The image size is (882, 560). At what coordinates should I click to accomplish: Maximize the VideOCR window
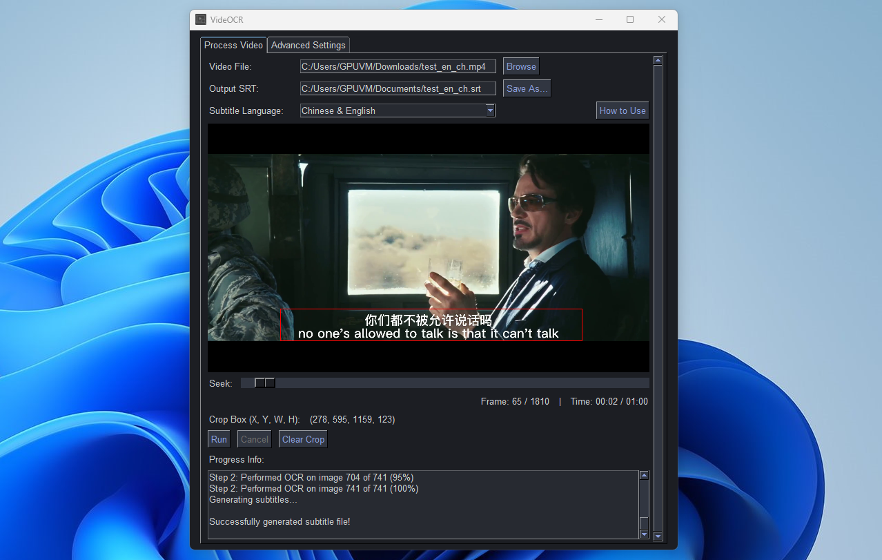(630, 20)
